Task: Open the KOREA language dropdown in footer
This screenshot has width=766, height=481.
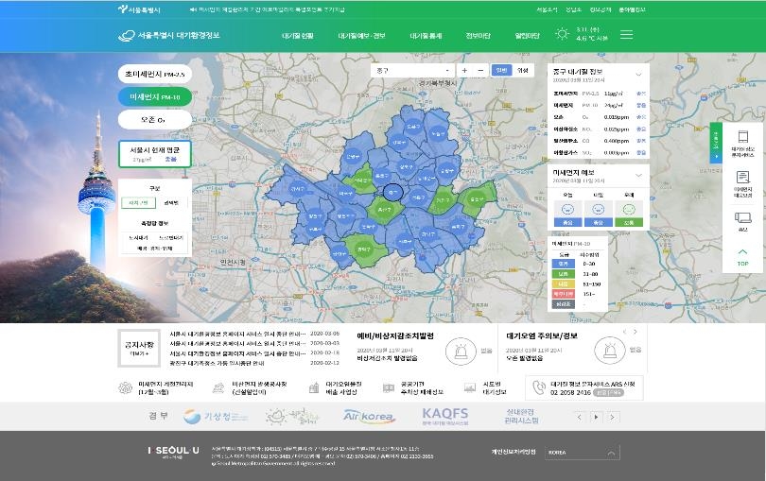Action: coord(579,453)
